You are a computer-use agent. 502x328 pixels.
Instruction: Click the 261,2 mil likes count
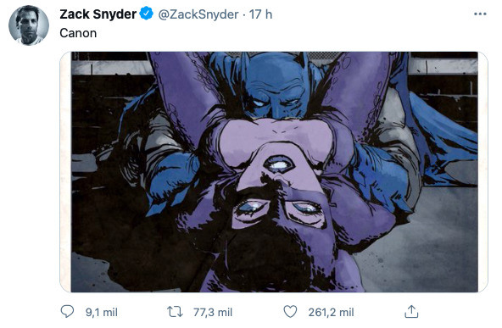point(331,312)
